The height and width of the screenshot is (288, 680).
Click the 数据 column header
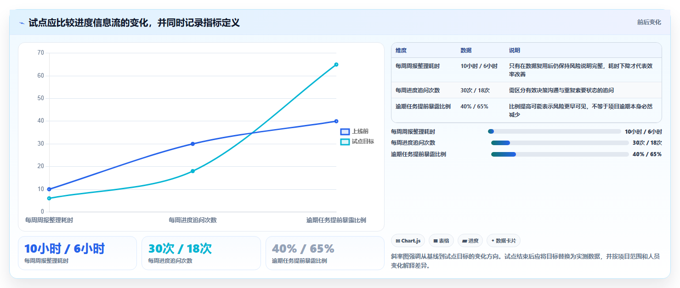coord(466,51)
